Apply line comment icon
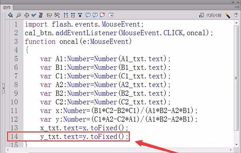 95,15
